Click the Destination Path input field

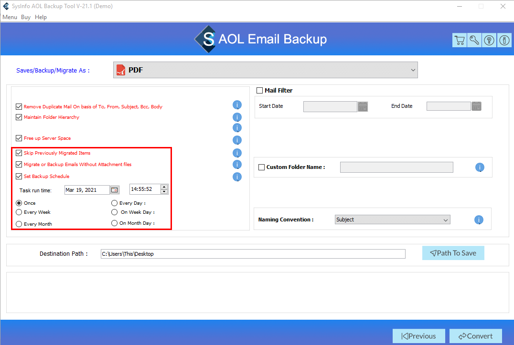click(x=253, y=254)
